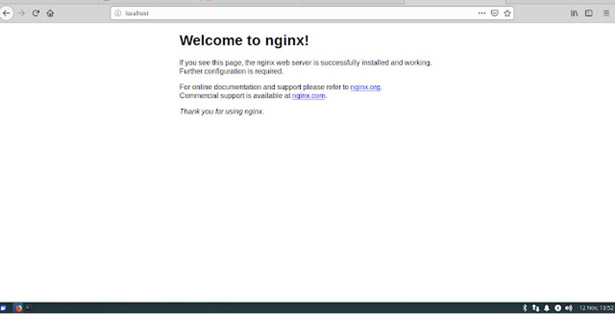The height and width of the screenshot is (314, 615).
Task: Open the page actions three-dot menu
Action: click(x=482, y=13)
